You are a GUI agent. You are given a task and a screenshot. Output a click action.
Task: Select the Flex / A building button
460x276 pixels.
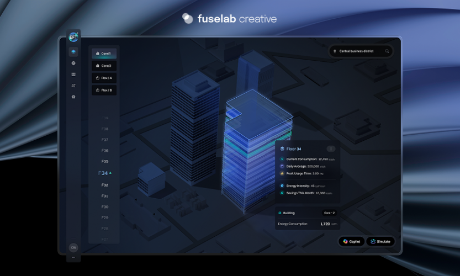coord(104,78)
